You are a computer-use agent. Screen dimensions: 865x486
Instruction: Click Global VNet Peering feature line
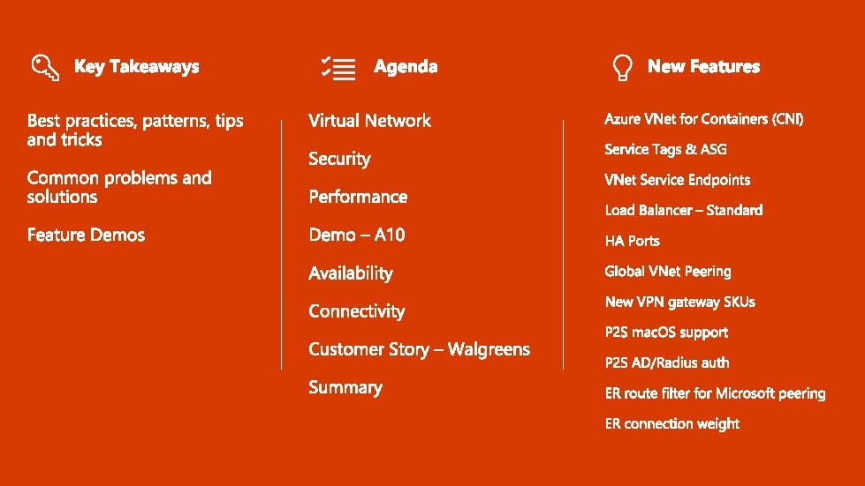tap(667, 272)
